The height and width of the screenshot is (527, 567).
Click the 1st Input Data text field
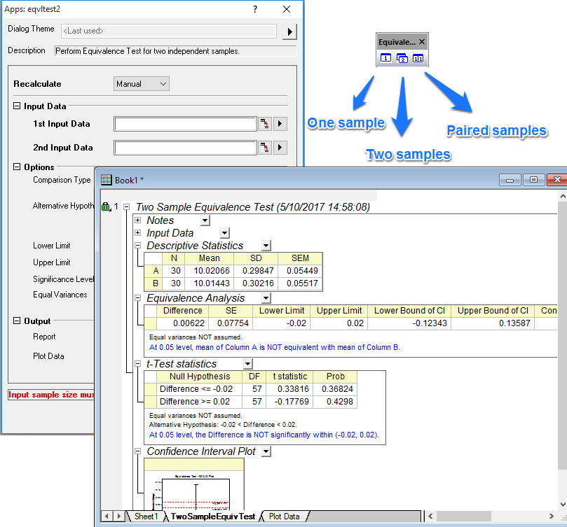pyautogui.click(x=186, y=125)
